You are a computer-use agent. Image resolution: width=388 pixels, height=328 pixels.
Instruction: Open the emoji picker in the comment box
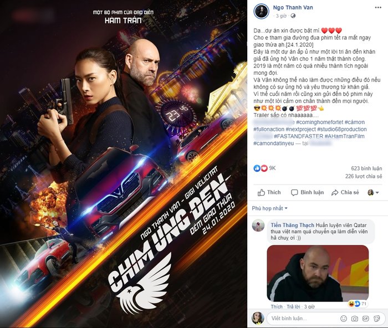coord(344,319)
